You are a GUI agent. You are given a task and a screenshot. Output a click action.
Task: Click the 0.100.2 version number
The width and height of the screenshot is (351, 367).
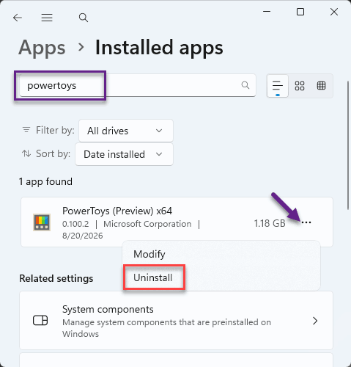click(75, 224)
